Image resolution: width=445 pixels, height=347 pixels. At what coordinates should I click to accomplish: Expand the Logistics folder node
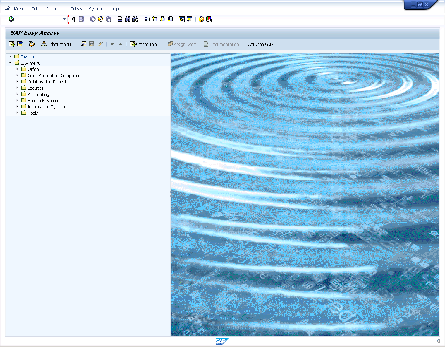17,88
